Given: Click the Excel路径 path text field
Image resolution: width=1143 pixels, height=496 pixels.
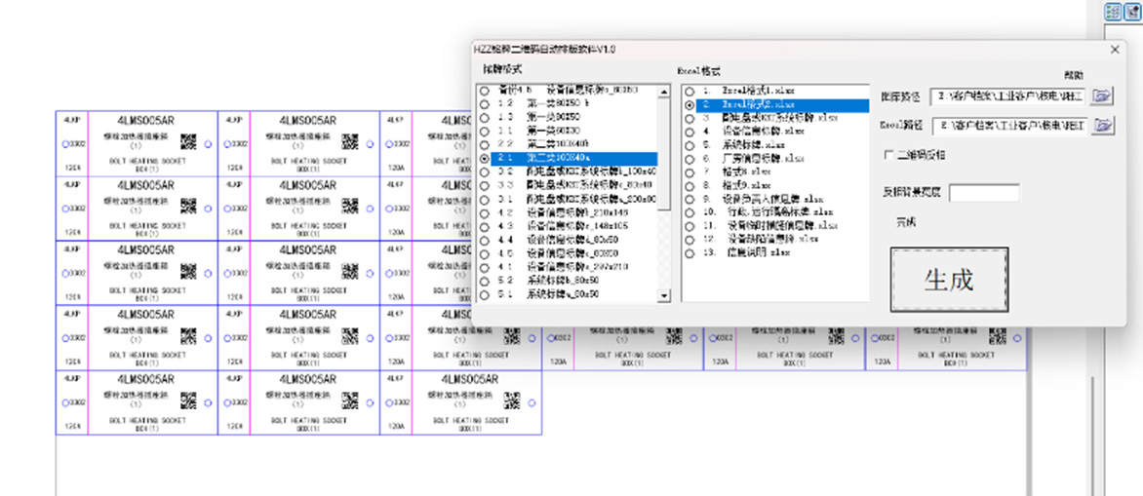Looking at the screenshot, I should (x=1008, y=126).
